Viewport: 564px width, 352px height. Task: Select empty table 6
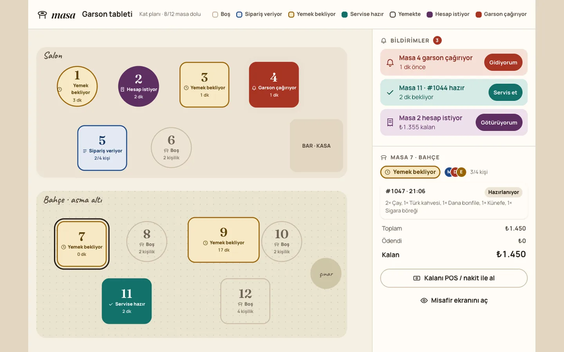(x=171, y=148)
